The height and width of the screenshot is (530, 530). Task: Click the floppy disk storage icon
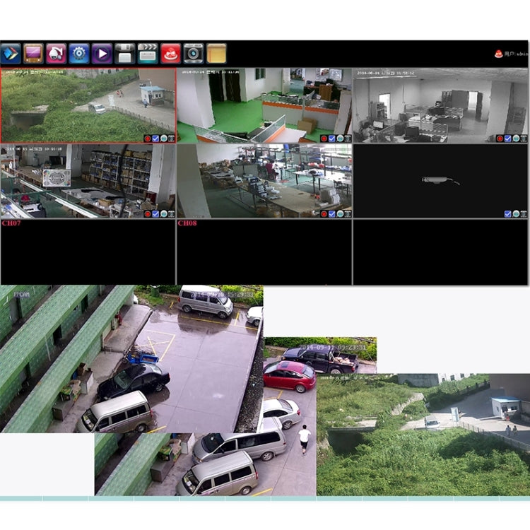124,54
